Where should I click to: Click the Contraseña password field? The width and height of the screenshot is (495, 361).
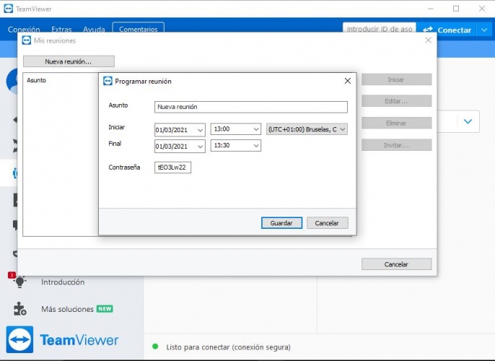coord(172,168)
